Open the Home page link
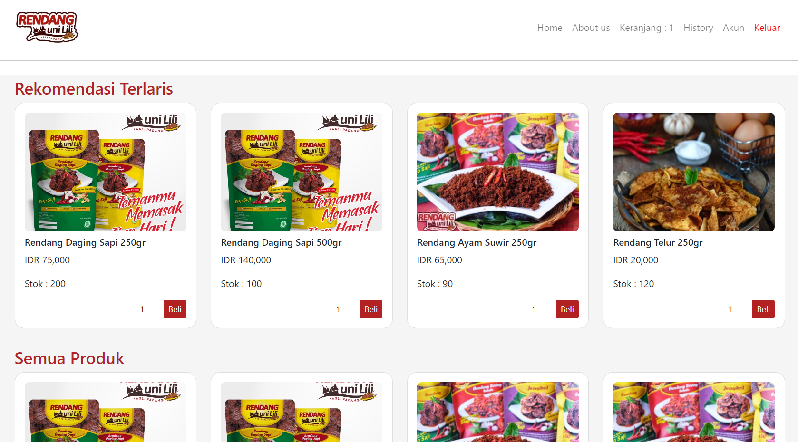798x442 pixels. point(550,28)
